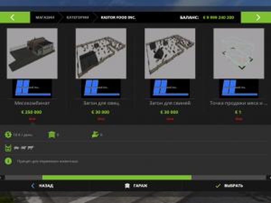Image resolution: width=271 pixels, height=203 pixels.
Task: Confirm with the Выбрать button
Action: pos(229,186)
